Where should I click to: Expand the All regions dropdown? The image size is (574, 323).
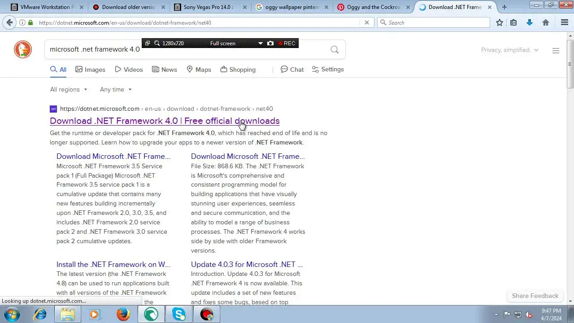click(x=69, y=89)
